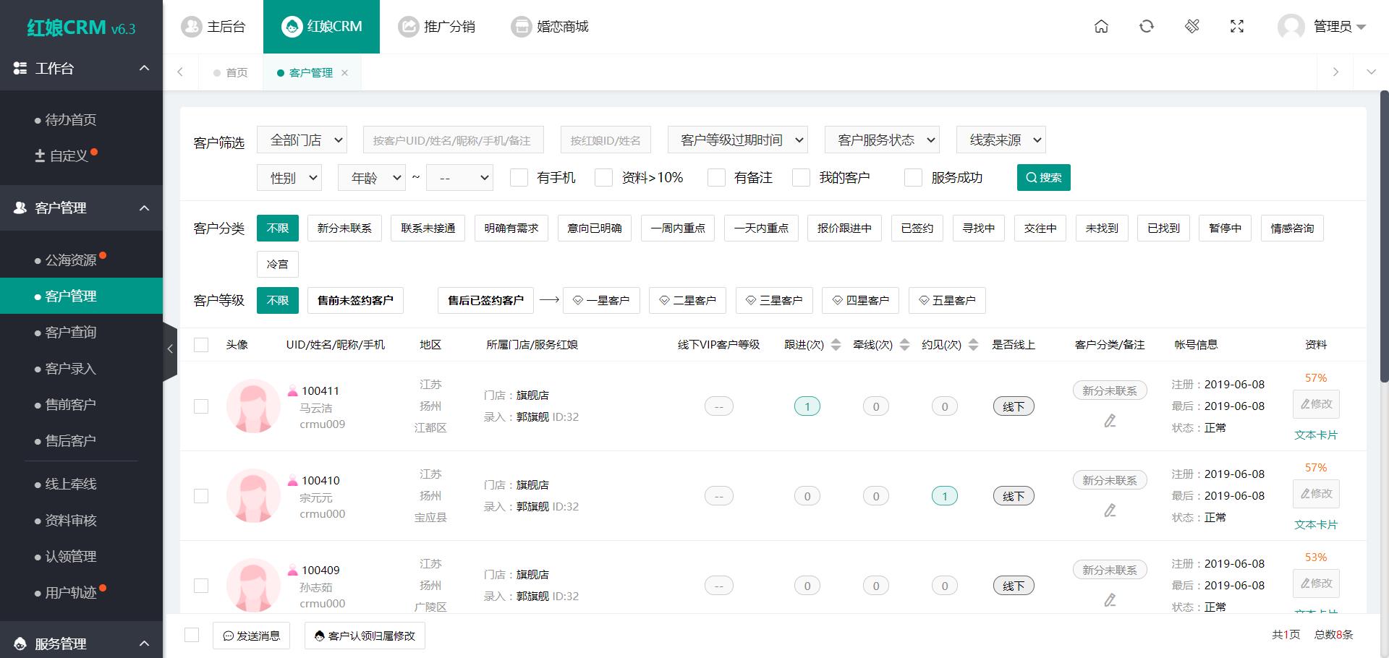Sort by 跟进(次) column arrows
This screenshot has width=1389, height=658.
click(x=836, y=345)
